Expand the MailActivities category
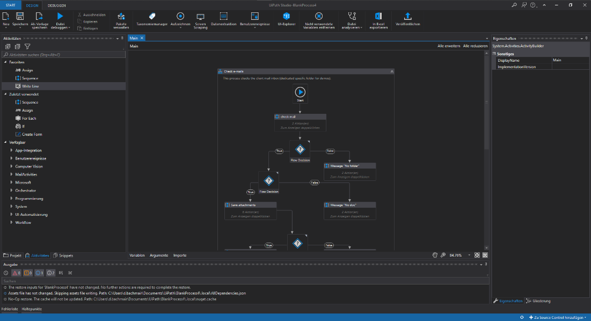Image resolution: width=591 pixels, height=321 pixels. (x=11, y=174)
